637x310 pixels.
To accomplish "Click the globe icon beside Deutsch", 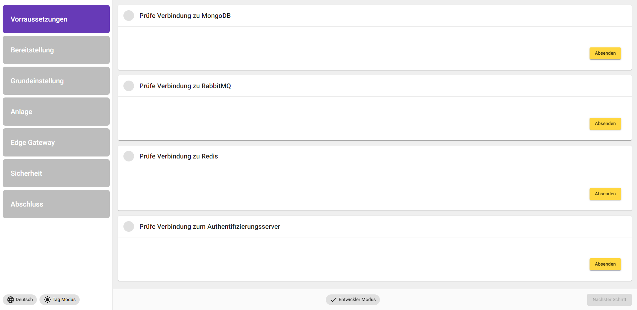I will pyautogui.click(x=11, y=300).
